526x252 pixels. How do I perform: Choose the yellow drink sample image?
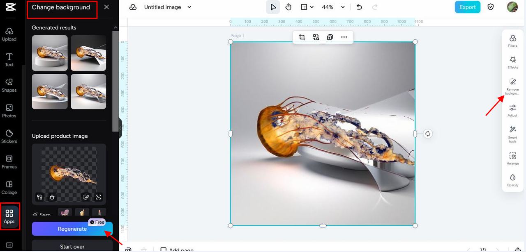tap(82, 212)
